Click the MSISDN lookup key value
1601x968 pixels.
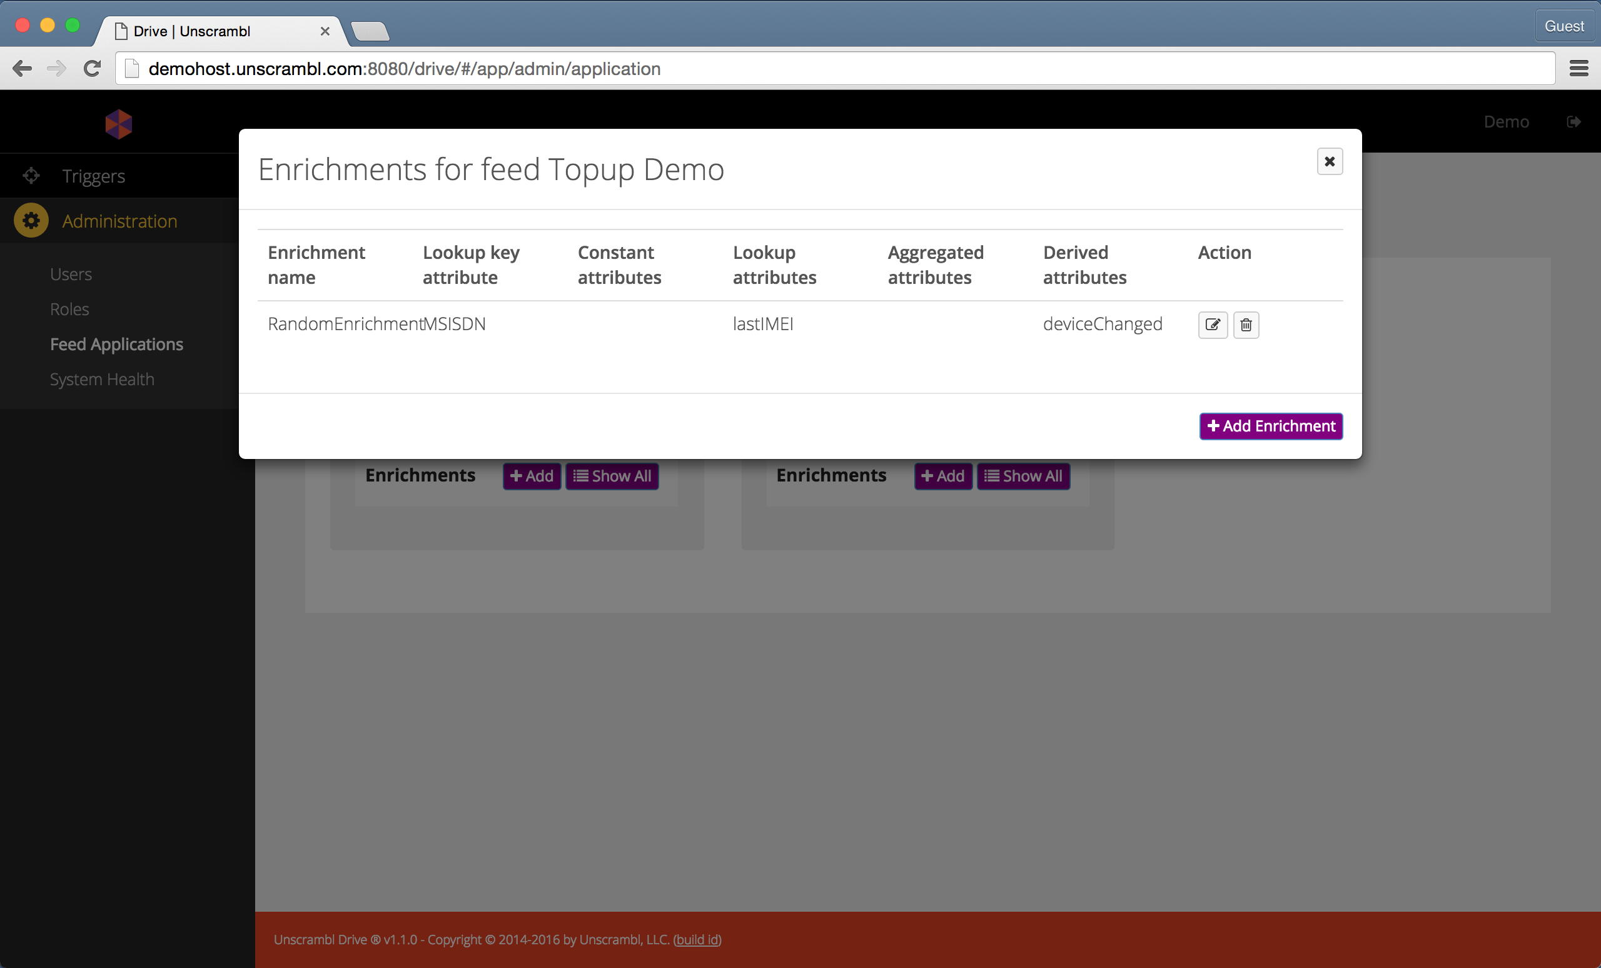454,323
